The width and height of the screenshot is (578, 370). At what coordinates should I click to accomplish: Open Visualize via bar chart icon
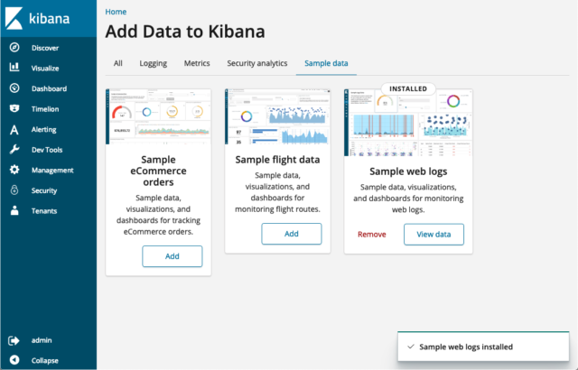pyautogui.click(x=14, y=68)
